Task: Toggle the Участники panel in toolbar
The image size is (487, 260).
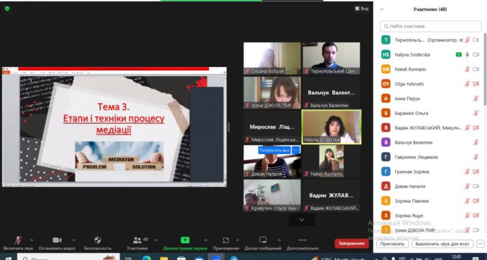Action: pos(137,243)
